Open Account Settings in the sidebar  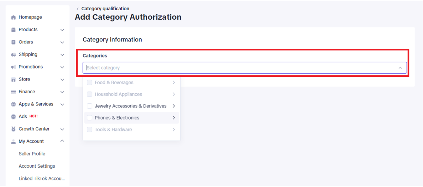[37, 166]
